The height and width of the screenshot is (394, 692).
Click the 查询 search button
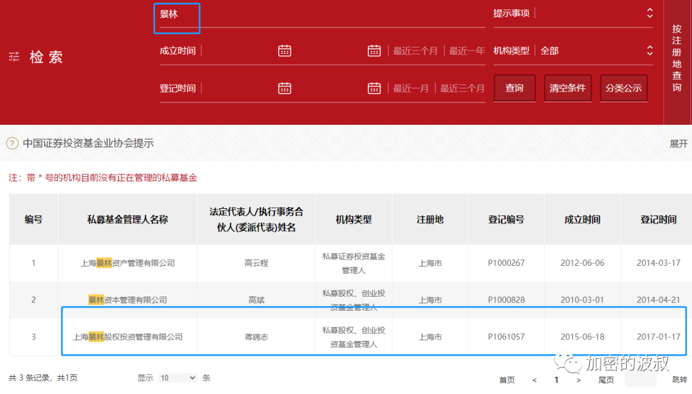(x=515, y=88)
